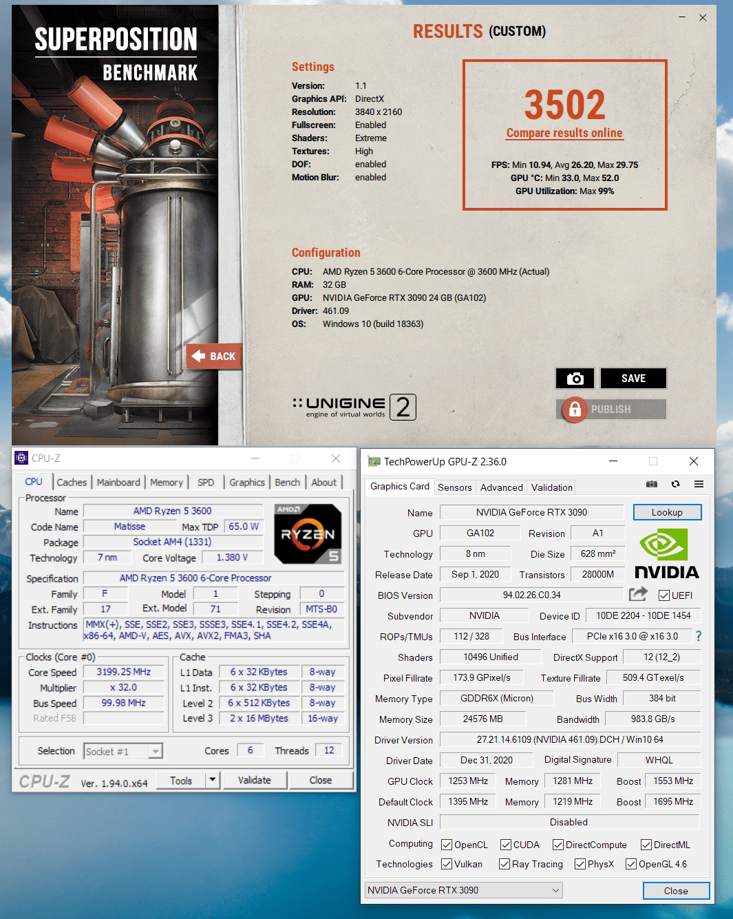Open the Validation tab in GPU-Z
Image resolution: width=733 pixels, height=919 pixels.
(x=552, y=487)
